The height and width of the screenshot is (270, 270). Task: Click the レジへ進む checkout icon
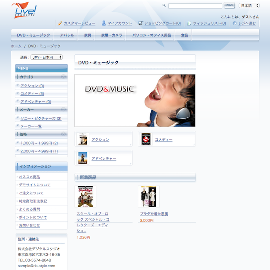(x=235, y=23)
